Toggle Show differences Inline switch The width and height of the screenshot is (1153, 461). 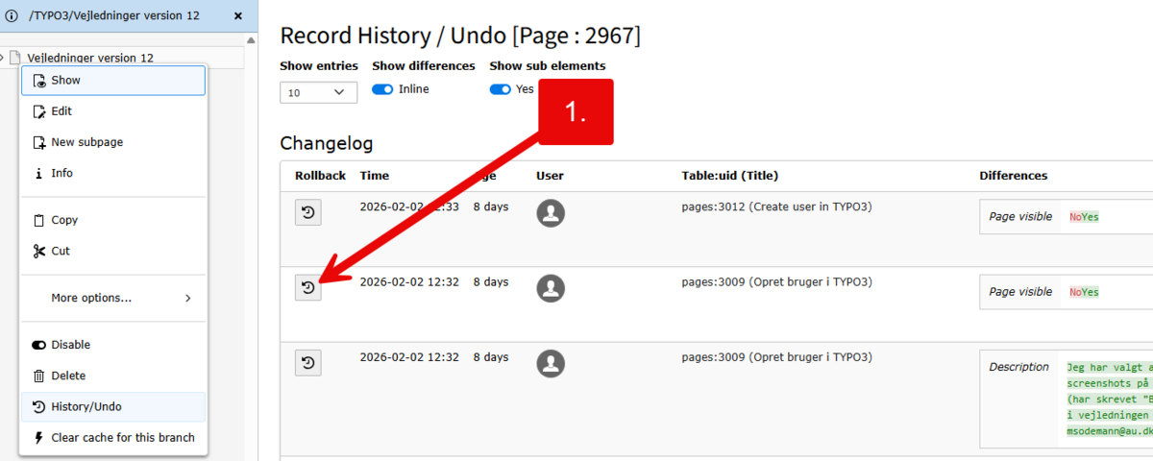(x=383, y=89)
